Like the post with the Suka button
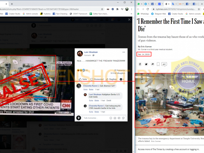The height and width of the screenshot is (153, 204). (x=83, y=79)
